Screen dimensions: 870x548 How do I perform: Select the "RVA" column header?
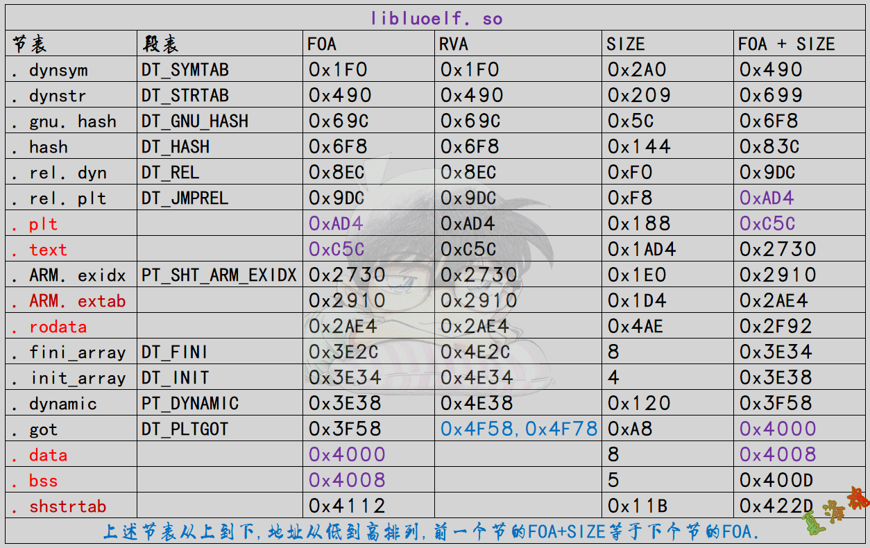pos(454,44)
